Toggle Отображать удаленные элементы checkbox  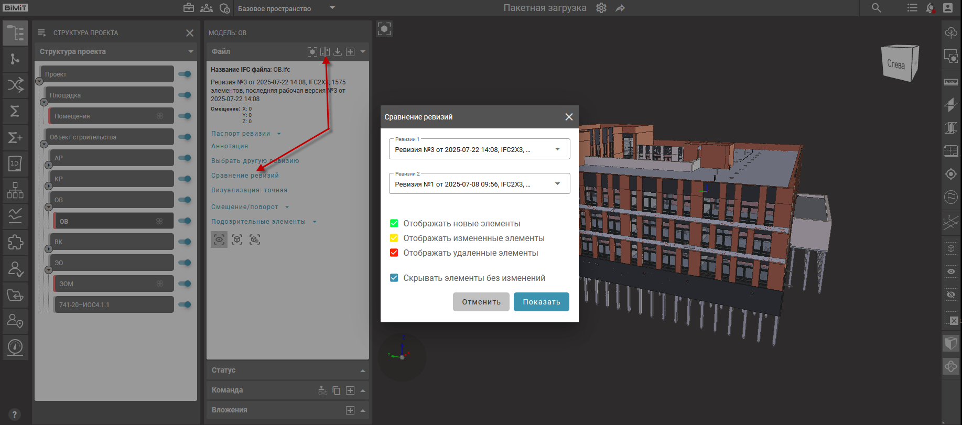(x=394, y=253)
